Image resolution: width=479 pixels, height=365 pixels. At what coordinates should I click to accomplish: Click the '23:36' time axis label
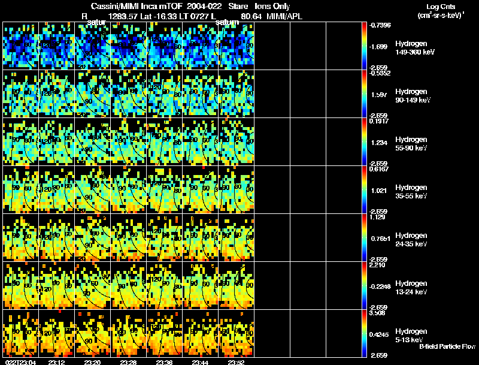pos(164,363)
